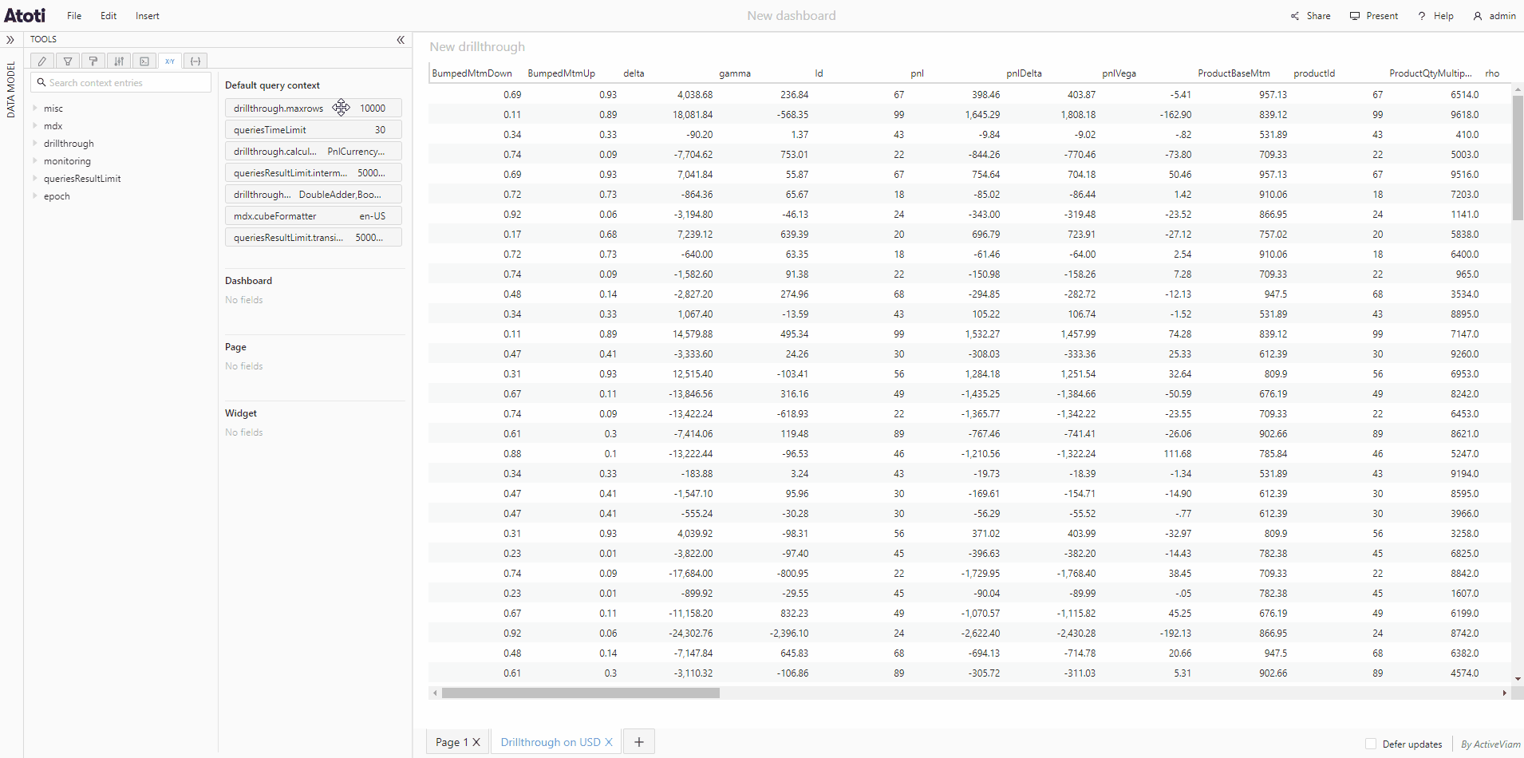Click the mdx.cubeFormatter en-US entry

(314, 216)
